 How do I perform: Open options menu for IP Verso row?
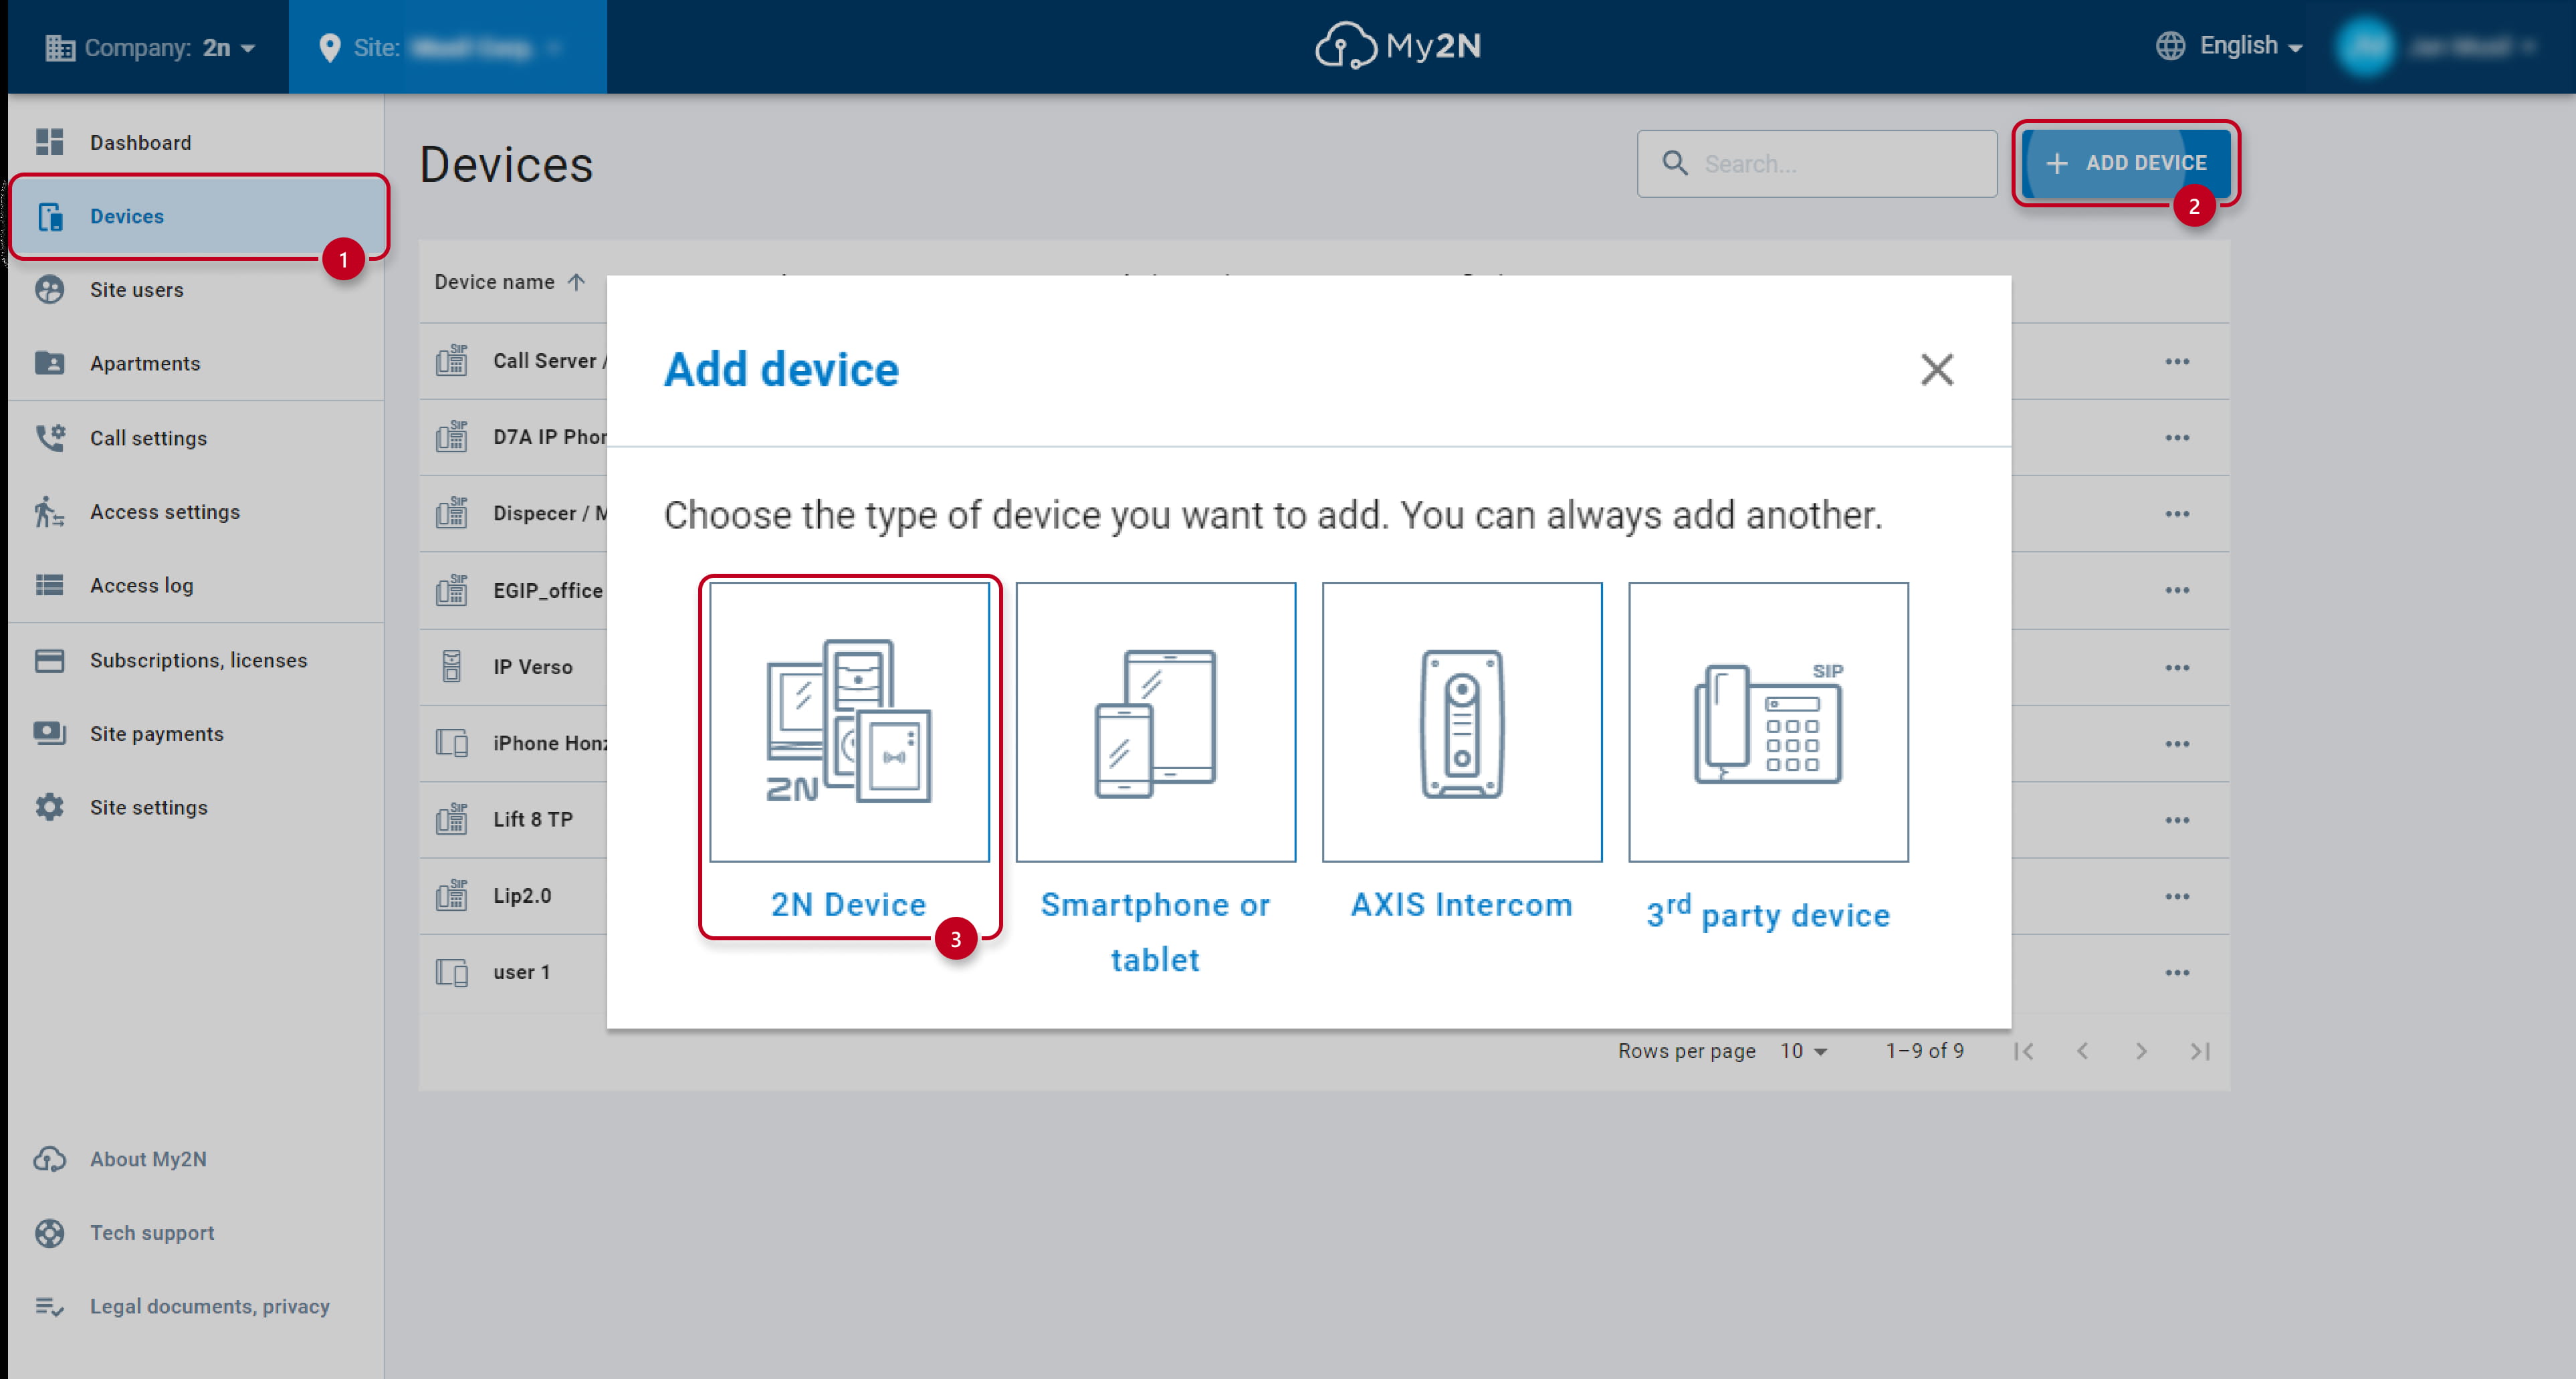2177,667
